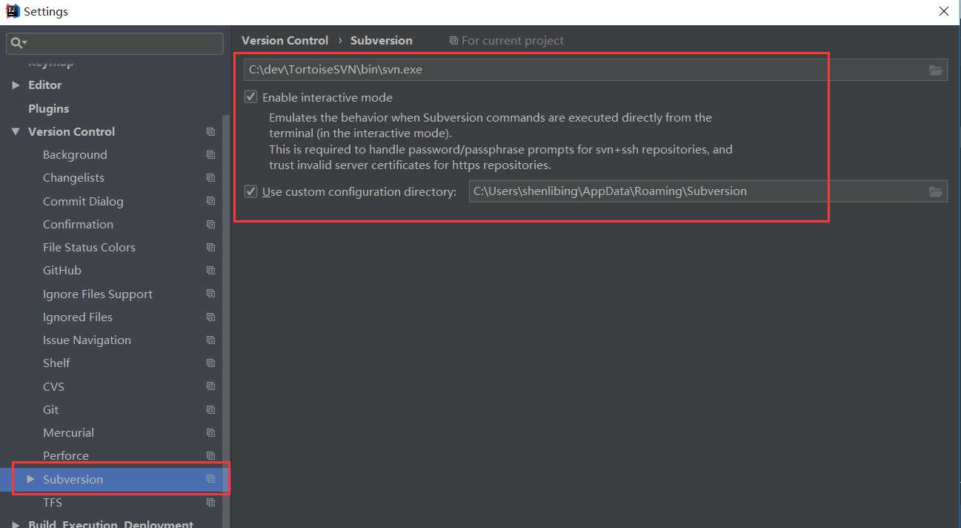Open Ignore Files Support settings

pos(98,294)
